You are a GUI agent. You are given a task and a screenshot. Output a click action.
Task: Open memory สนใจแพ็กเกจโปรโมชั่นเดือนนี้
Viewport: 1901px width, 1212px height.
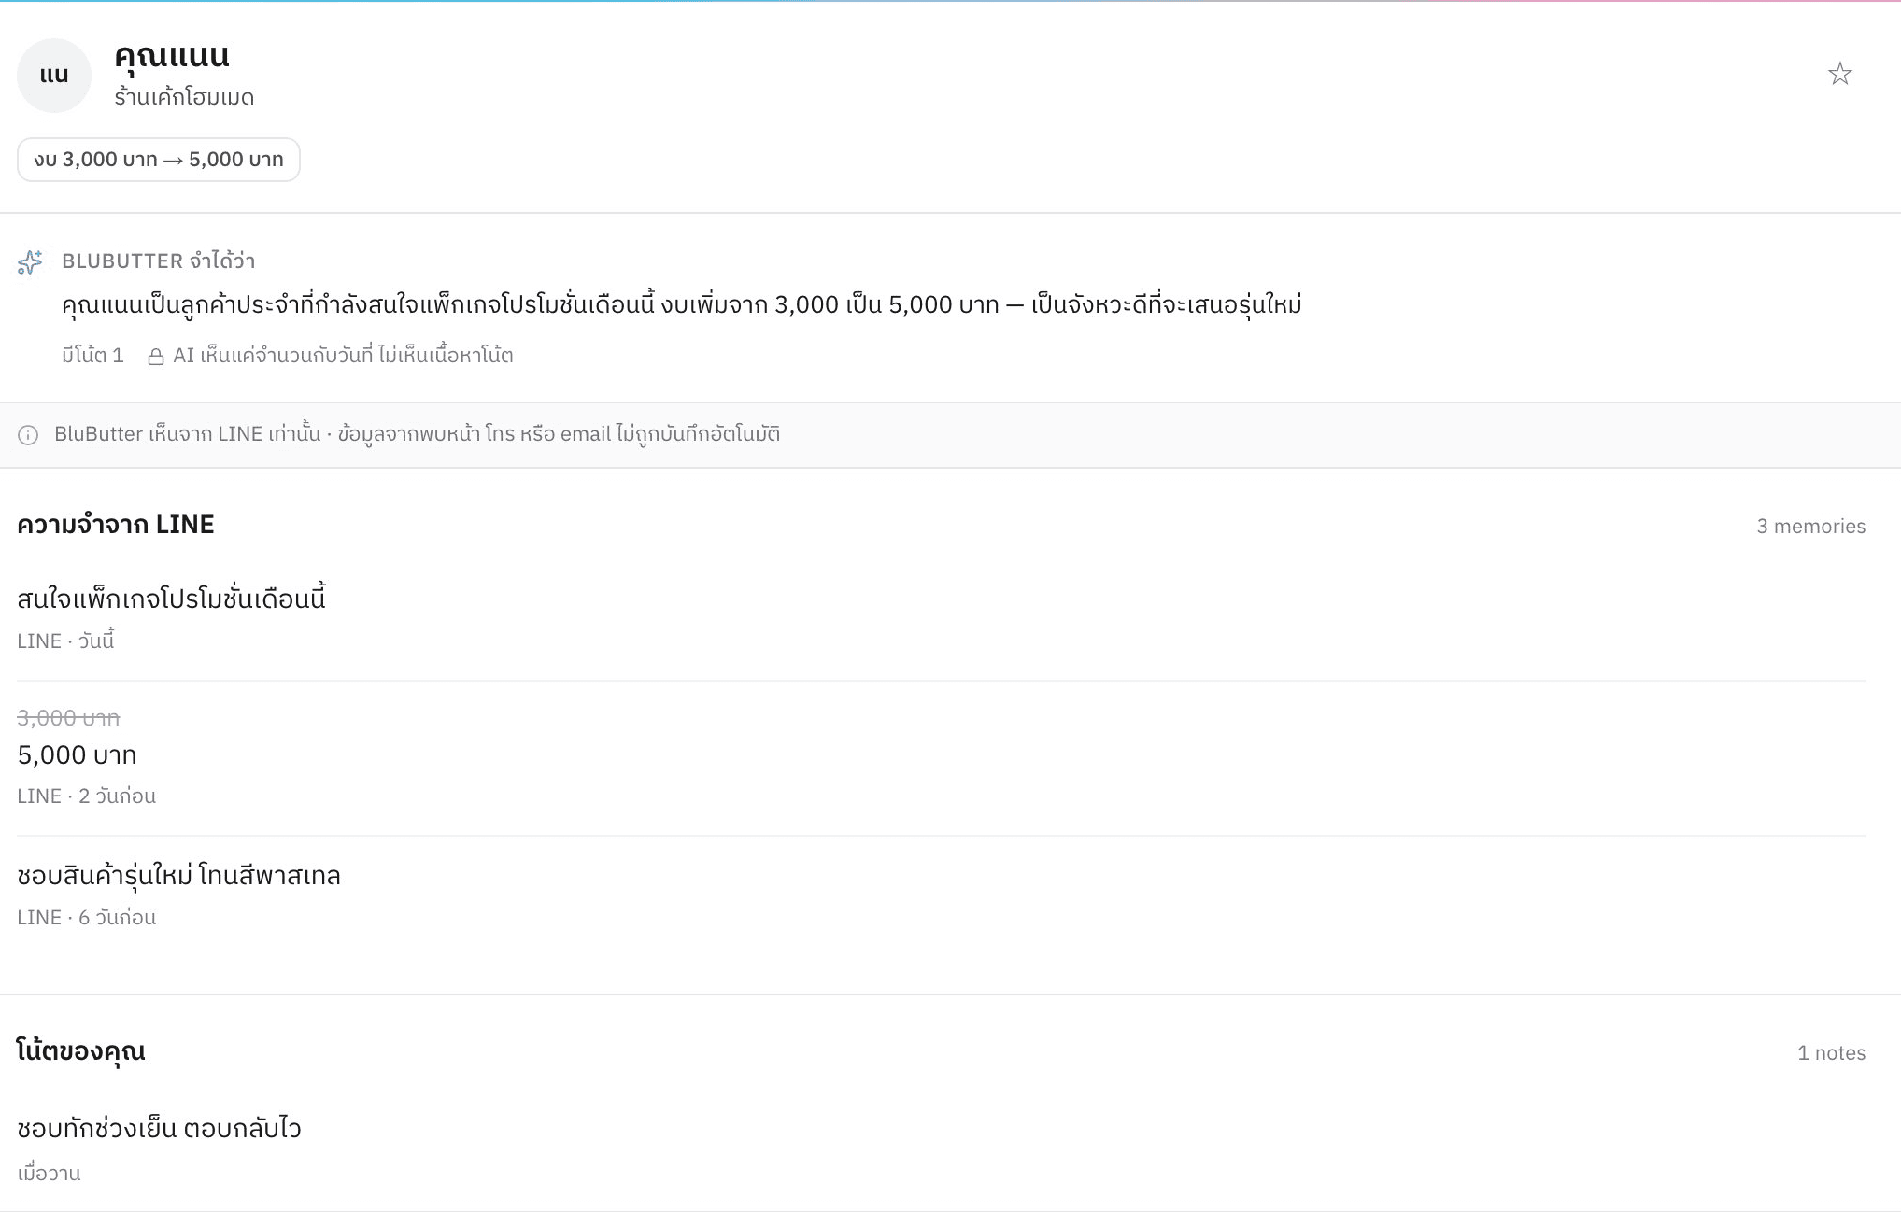(x=171, y=599)
